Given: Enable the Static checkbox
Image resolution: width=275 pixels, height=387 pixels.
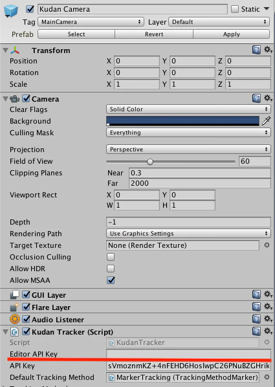Looking at the screenshot, I should 235,9.
